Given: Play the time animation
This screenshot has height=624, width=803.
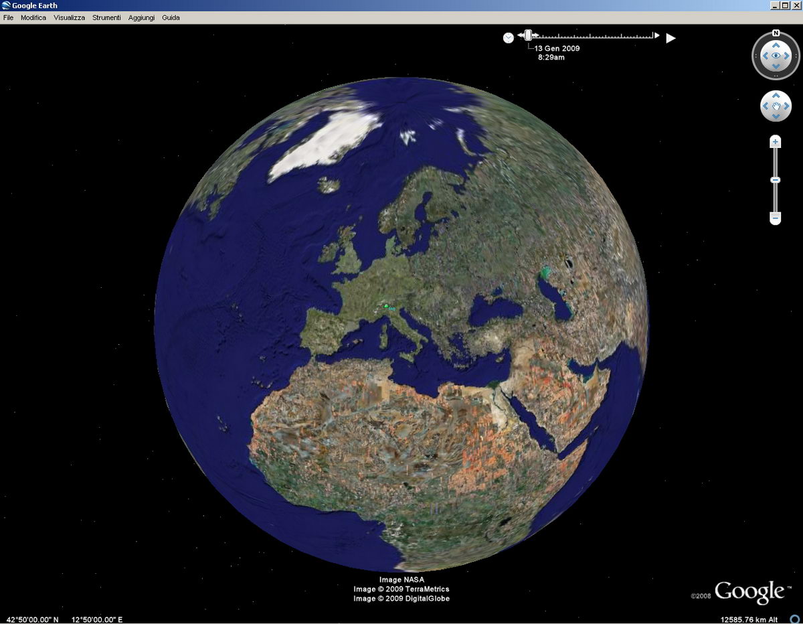Looking at the screenshot, I should click(671, 38).
